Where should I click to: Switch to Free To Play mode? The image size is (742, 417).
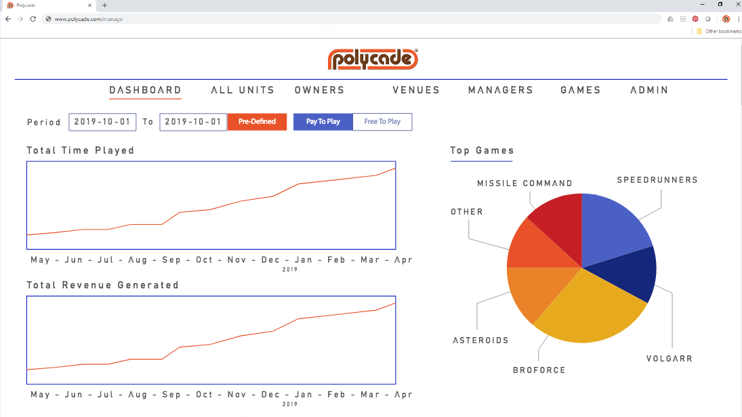pyautogui.click(x=382, y=122)
